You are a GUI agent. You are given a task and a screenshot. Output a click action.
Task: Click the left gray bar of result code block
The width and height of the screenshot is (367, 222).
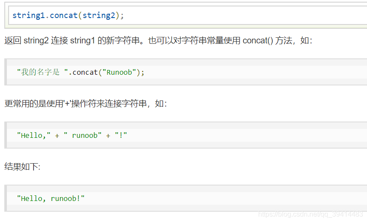[6, 198]
